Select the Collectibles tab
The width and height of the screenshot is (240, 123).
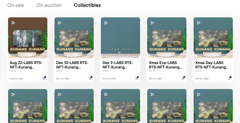pos(87,5)
